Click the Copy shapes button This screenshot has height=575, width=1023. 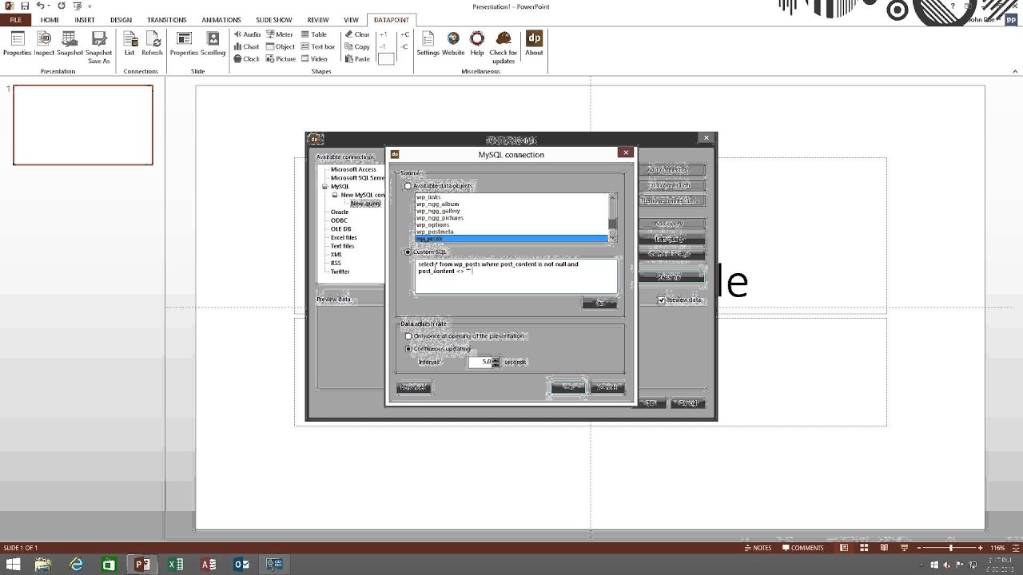(x=357, y=46)
